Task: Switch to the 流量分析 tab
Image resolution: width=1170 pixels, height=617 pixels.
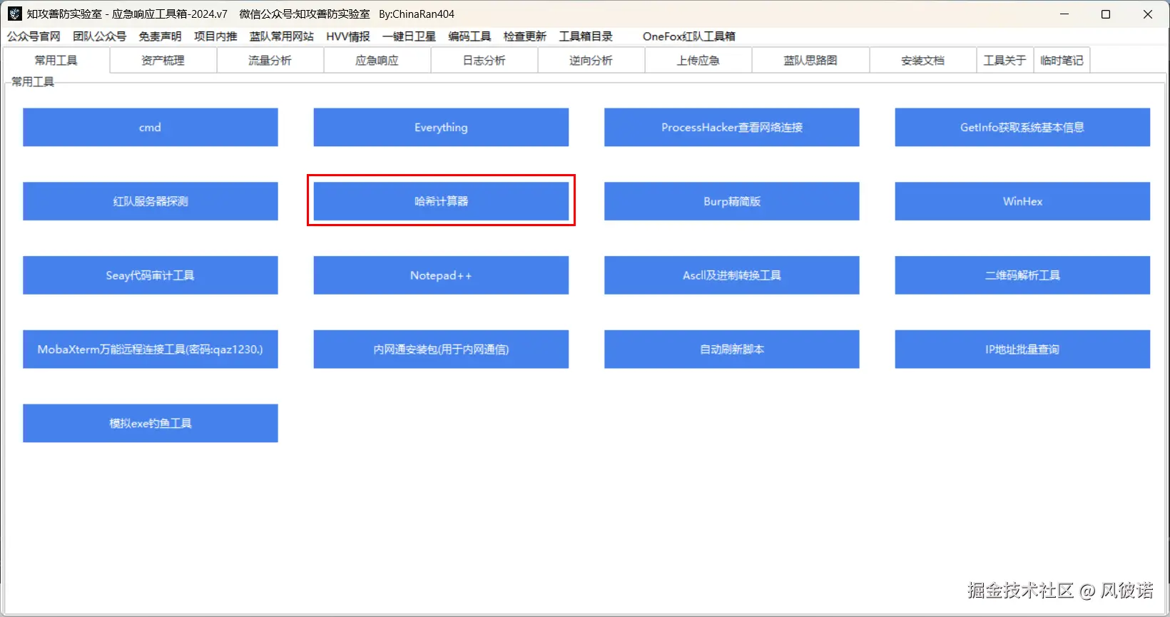Action: 270,61
